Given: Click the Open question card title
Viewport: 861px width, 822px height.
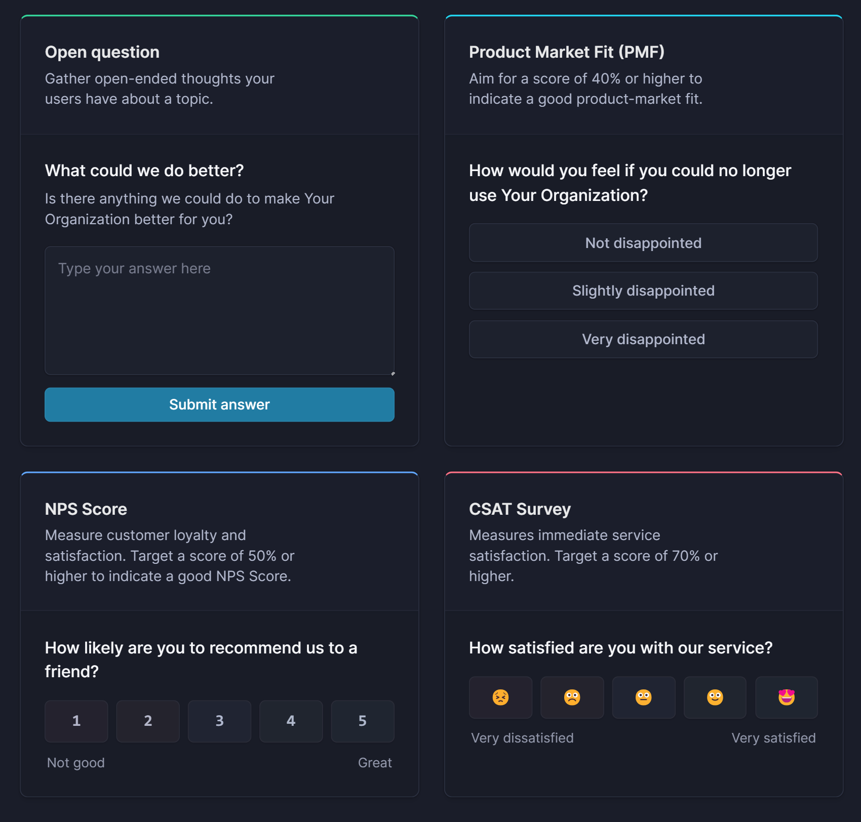Looking at the screenshot, I should click(101, 52).
